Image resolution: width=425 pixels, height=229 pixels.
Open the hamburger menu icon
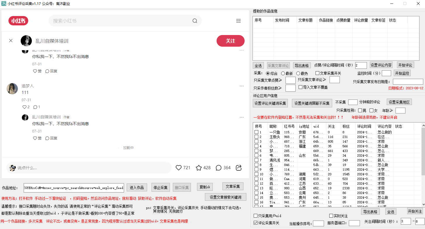pos(238,21)
